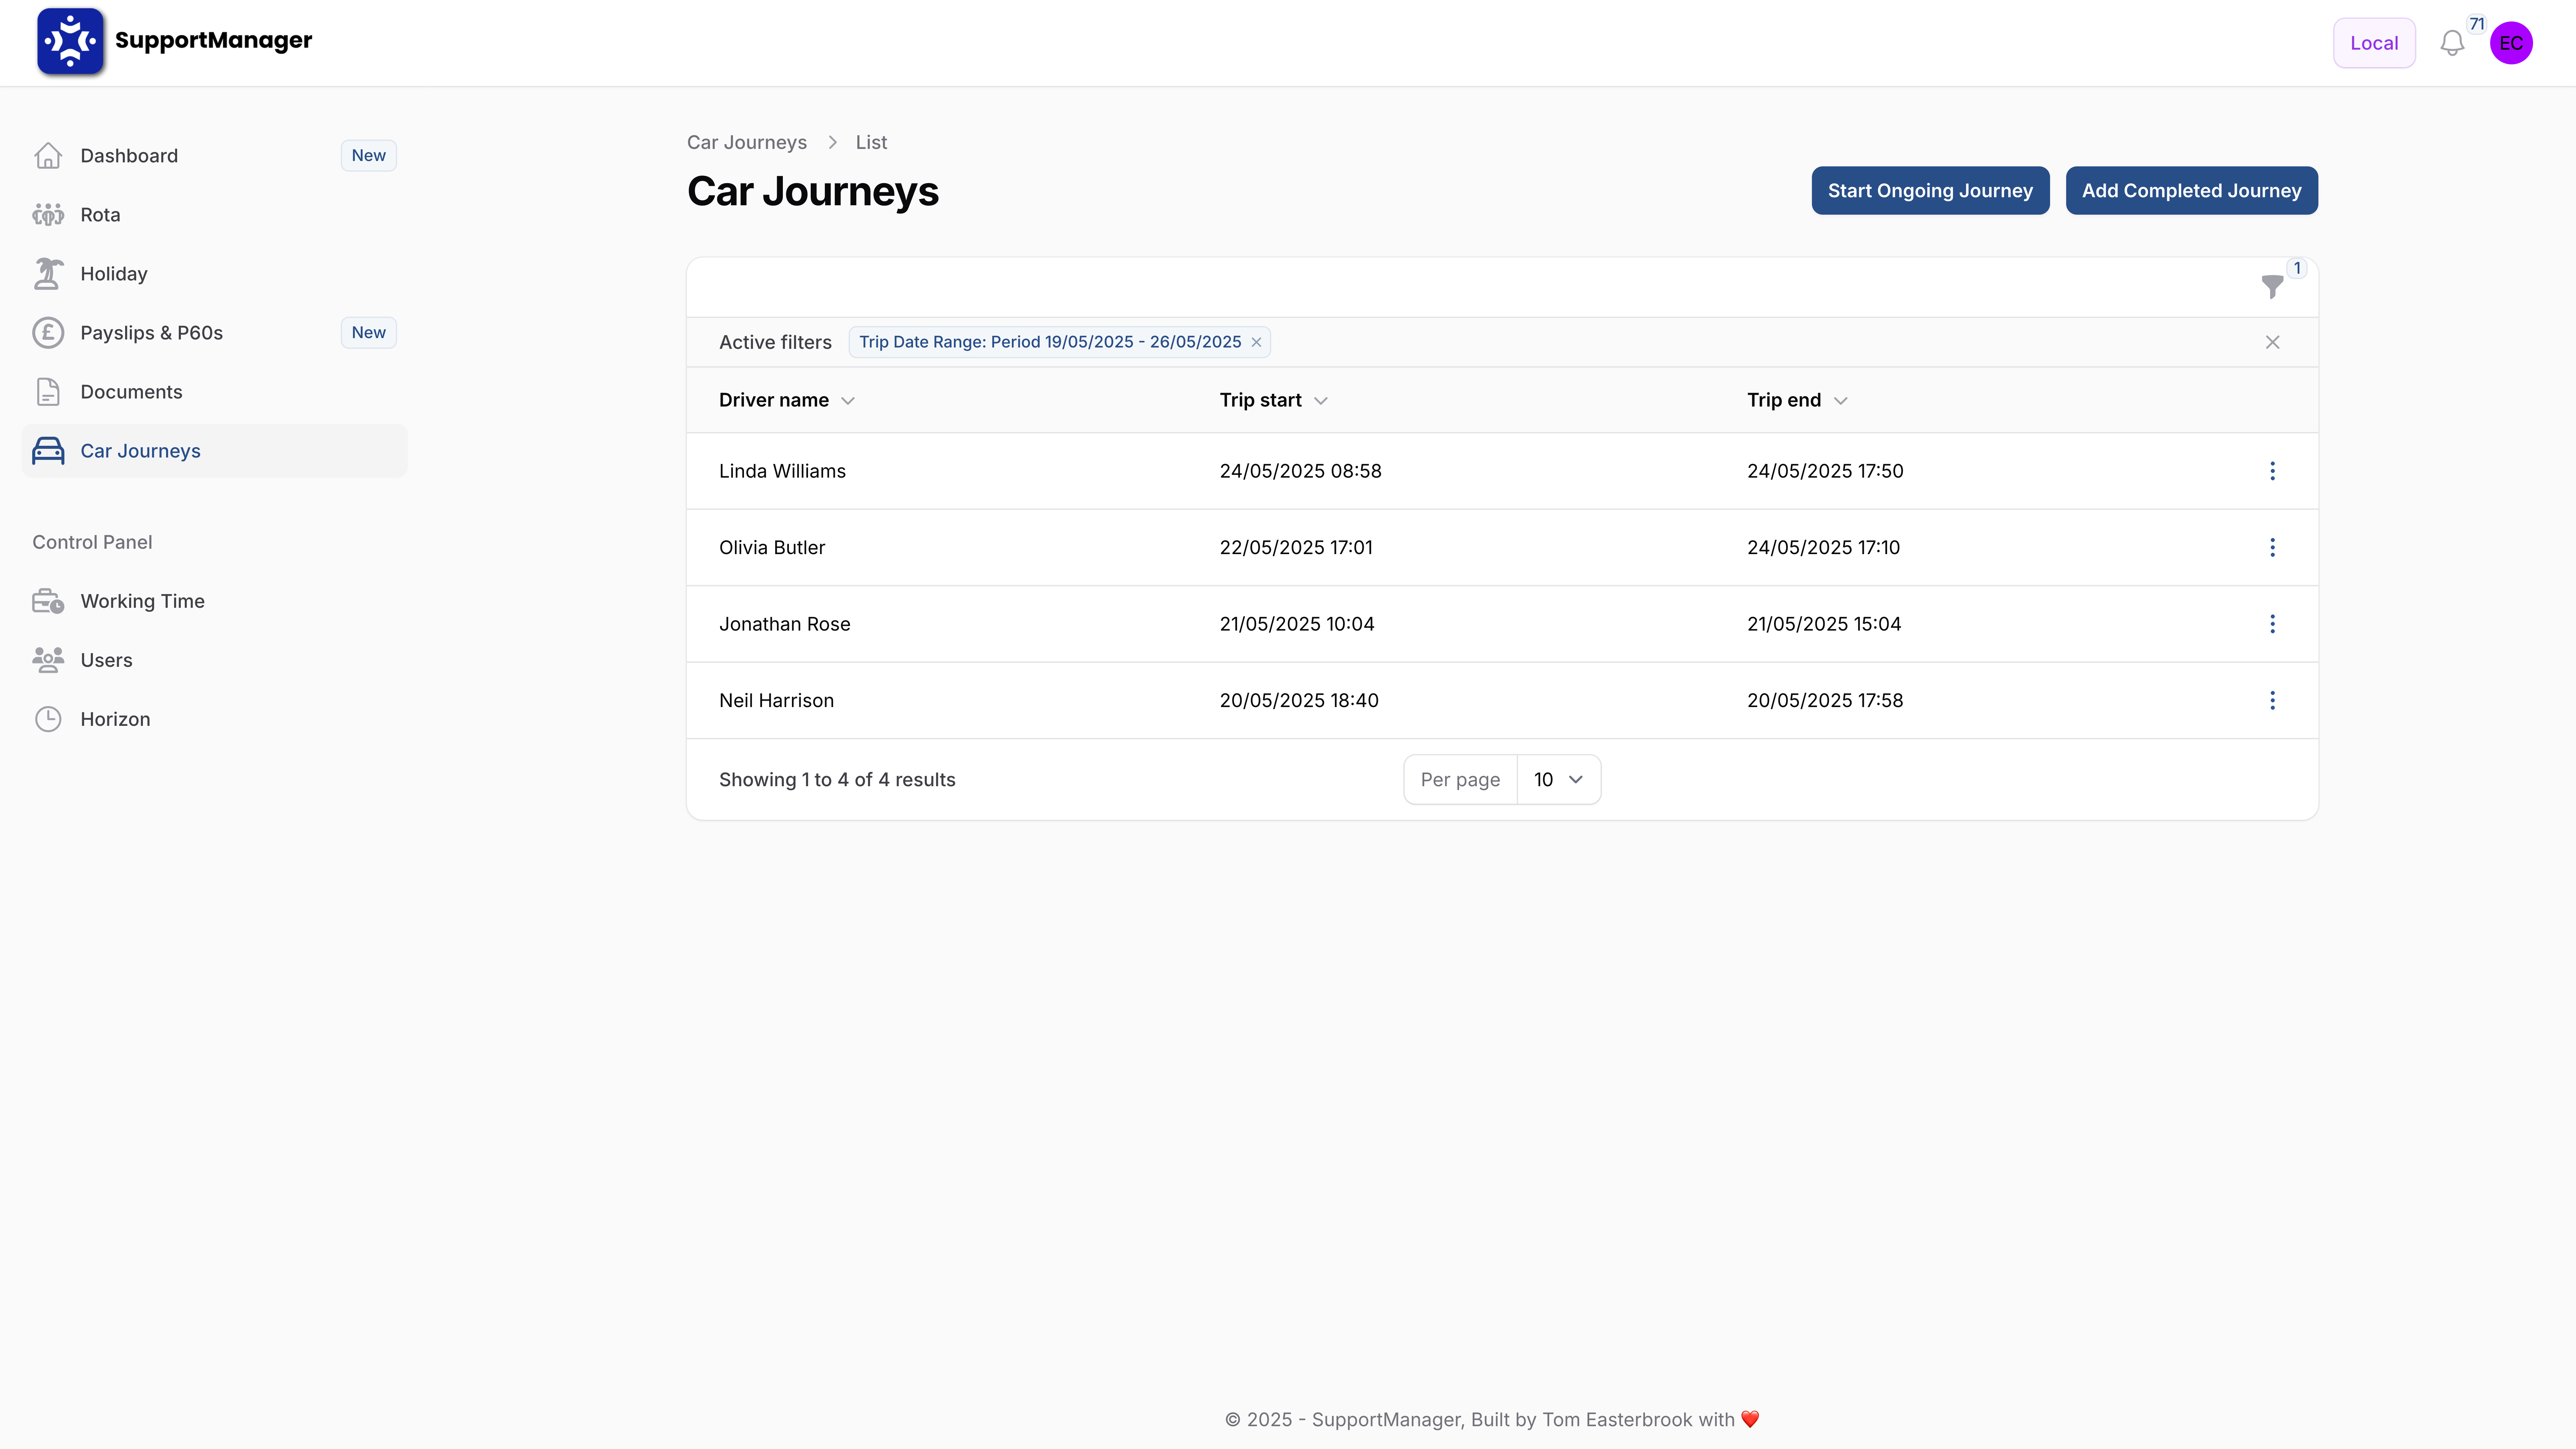Remove the Trip Date Range filter chip
2576x1449 pixels.
(x=1256, y=342)
